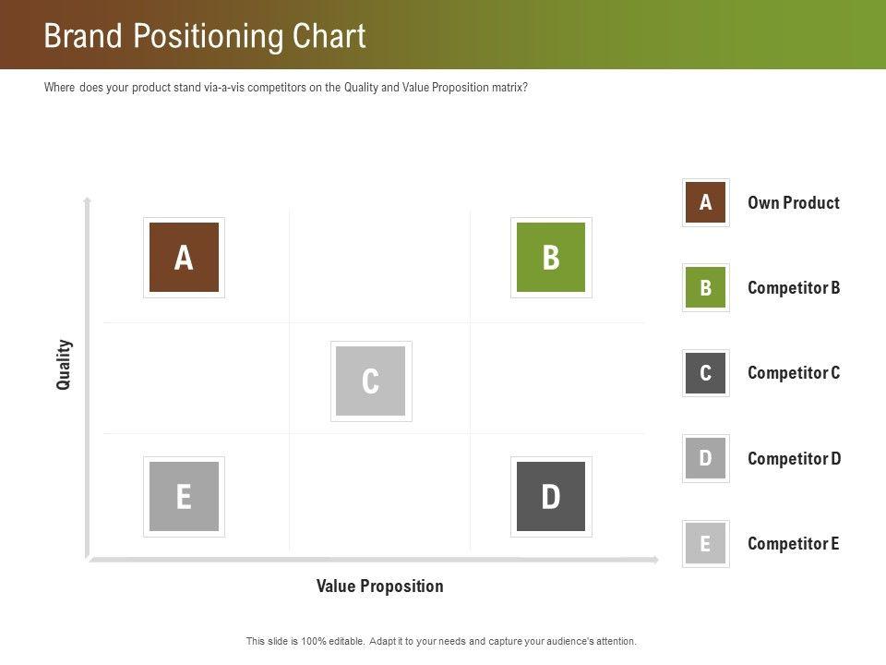
Task: Select the green B square in the matrix
Action: [551, 258]
